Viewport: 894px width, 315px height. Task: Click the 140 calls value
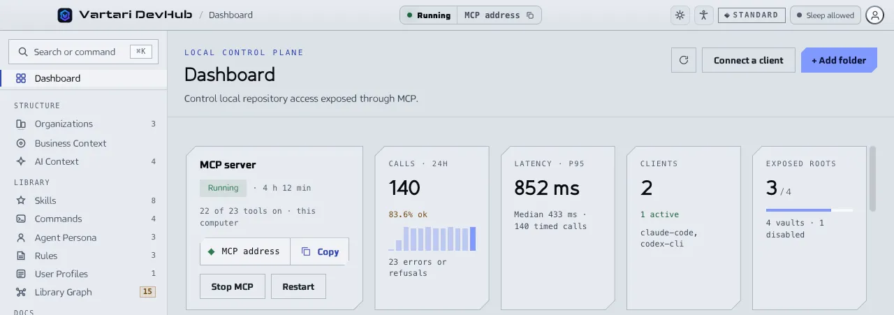pos(404,188)
